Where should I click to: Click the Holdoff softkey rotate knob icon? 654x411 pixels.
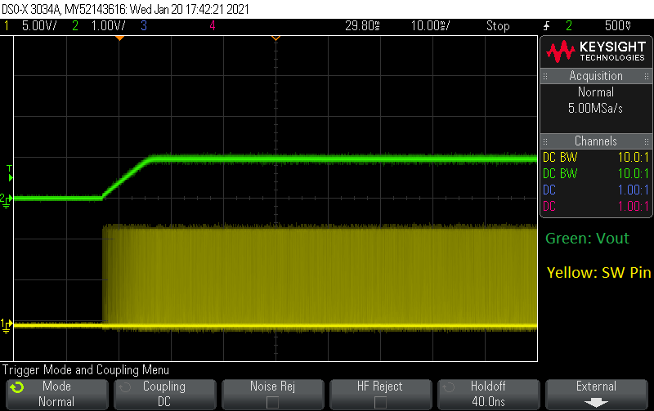click(448, 387)
